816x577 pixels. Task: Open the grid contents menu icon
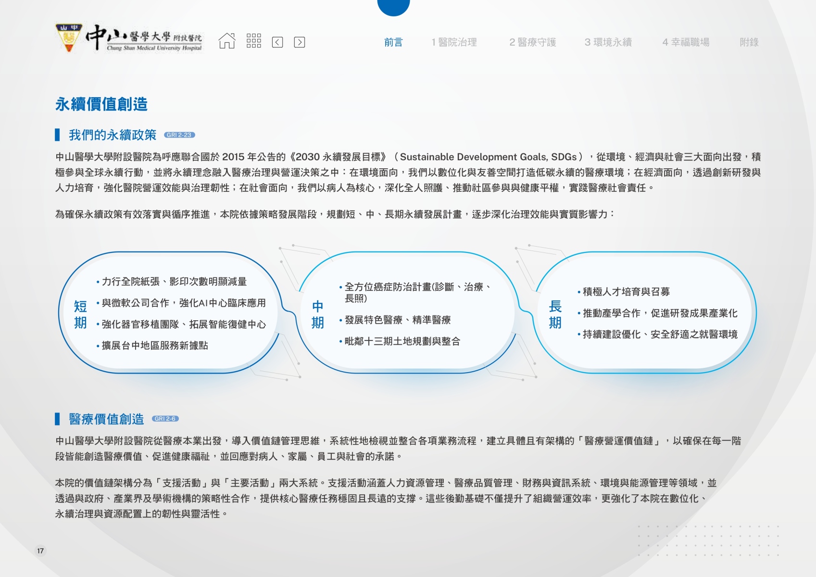[253, 41]
